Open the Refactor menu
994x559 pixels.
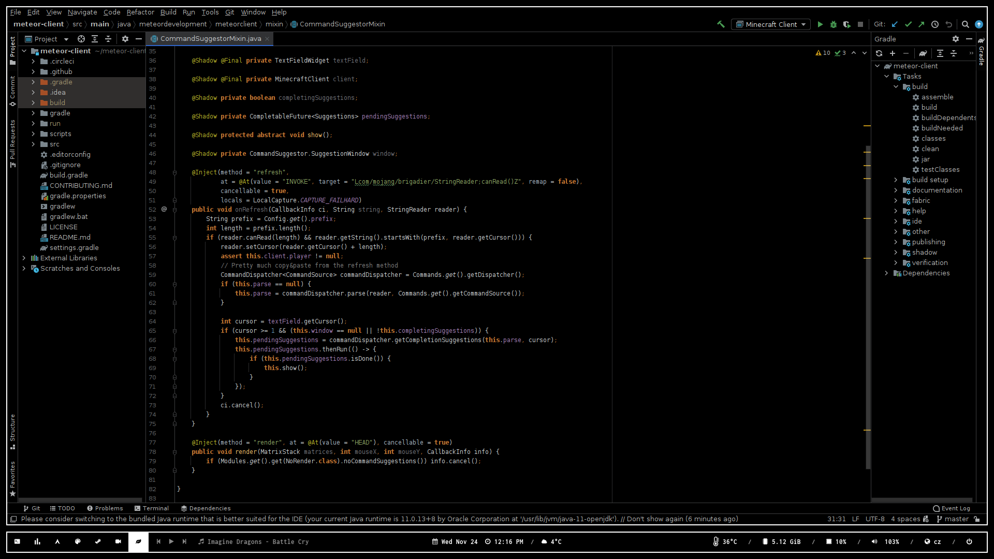[140, 12]
